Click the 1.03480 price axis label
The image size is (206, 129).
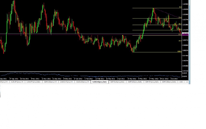pyautogui.click(x=185, y=15)
